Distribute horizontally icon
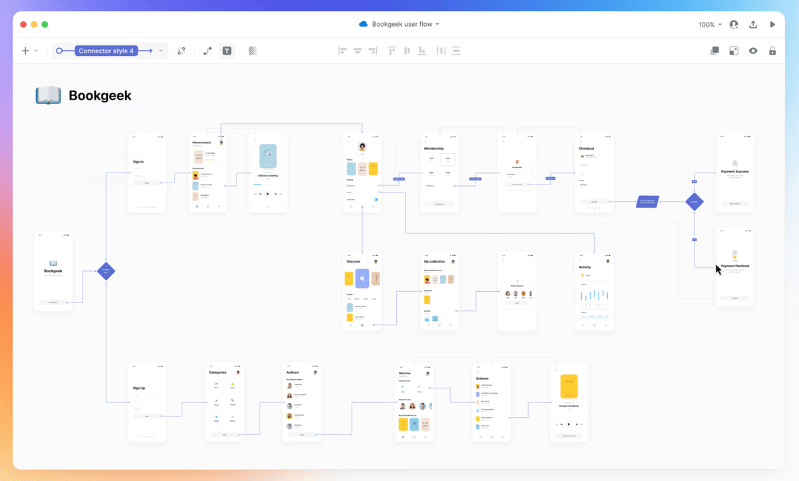This screenshot has width=799, height=481. [440, 51]
